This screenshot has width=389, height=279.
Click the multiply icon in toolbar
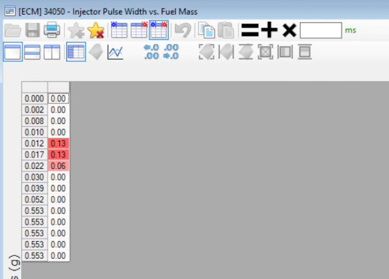[289, 30]
